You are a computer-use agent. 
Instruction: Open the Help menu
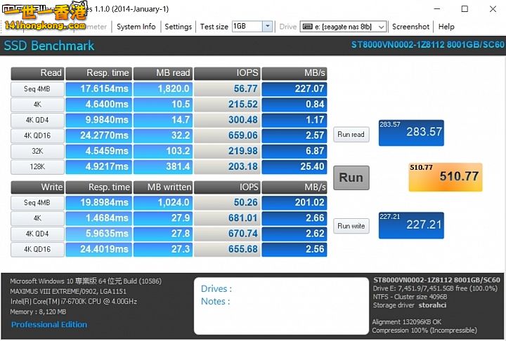coord(446,27)
